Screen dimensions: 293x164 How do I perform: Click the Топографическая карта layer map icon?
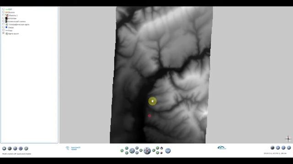click(x=7, y=25)
